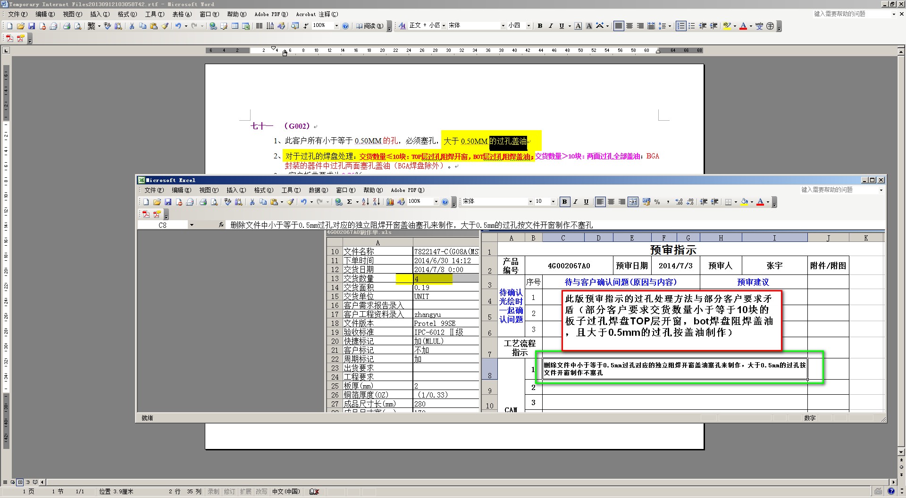This screenshot has width=906, height=498.
Task: Toggle Italic in Word's formatting toolbar
Action: [x=551, y=26]
